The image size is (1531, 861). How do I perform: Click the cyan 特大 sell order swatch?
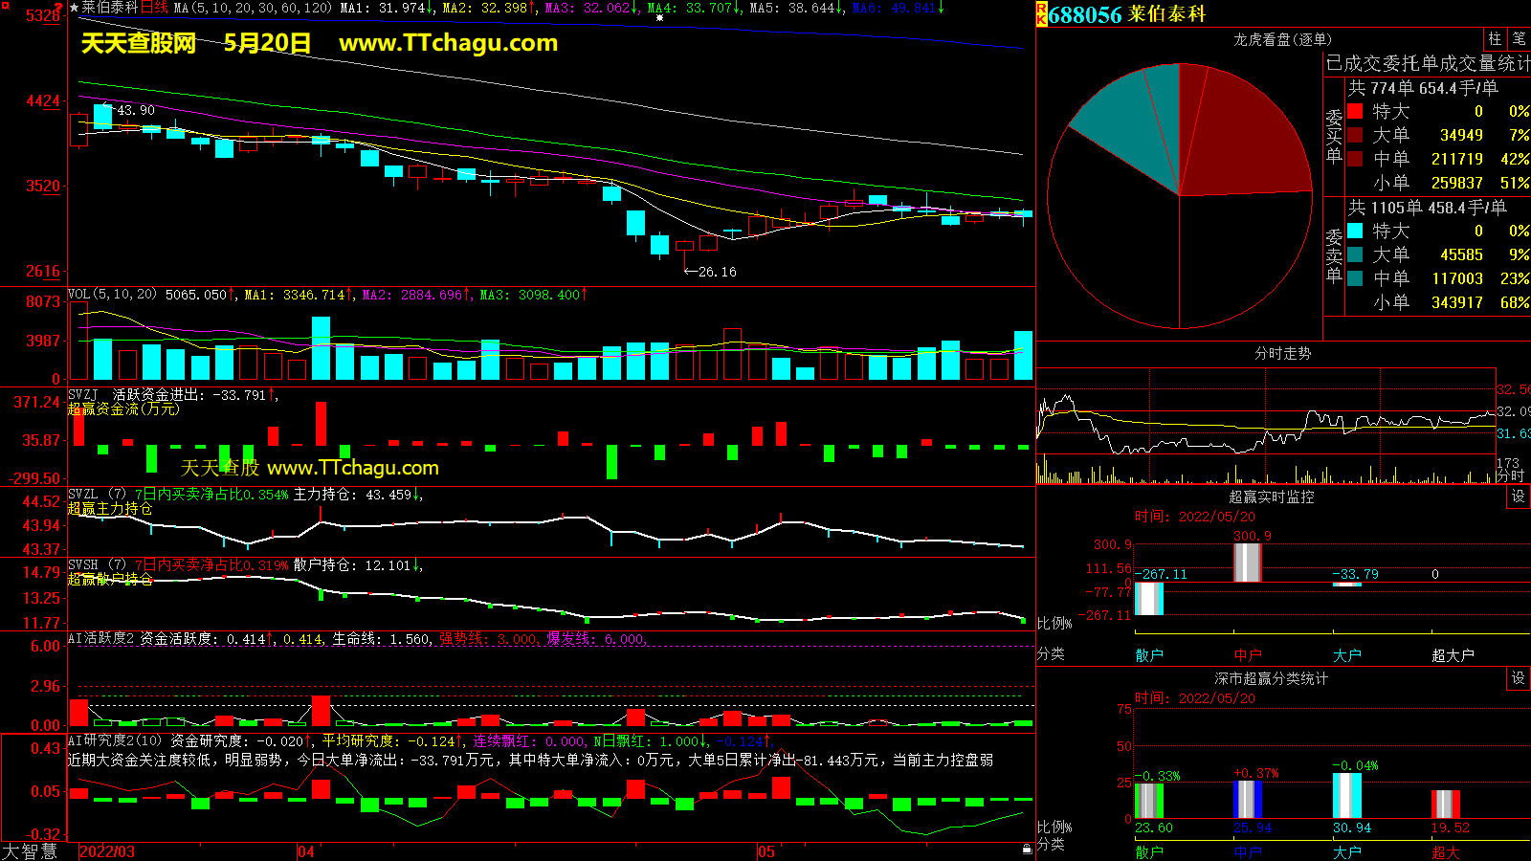tap(1355, 231)
